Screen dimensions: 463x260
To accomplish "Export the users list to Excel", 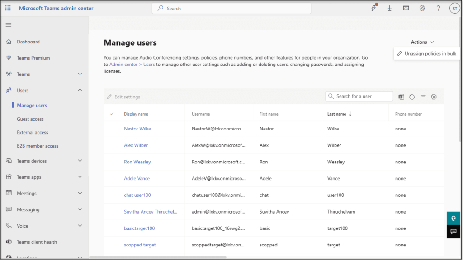I will [401, 96].
